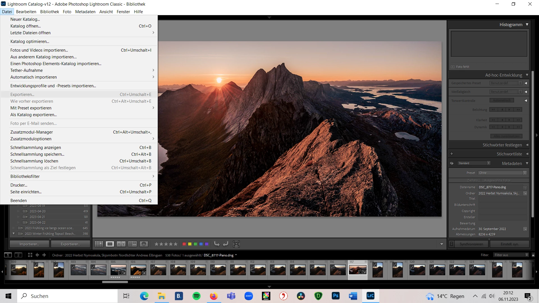Open the Bibliothek menu
The image size is (539, 303).
pyautogui.click(x=49, y=12)
